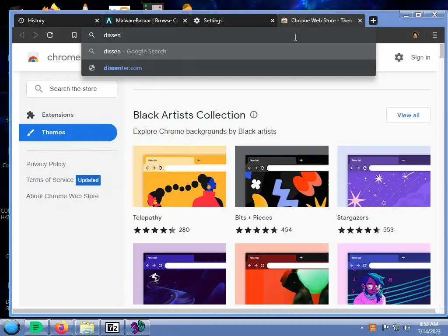Click the vertical page scrollbar thumb

pyautogui.click(x=442, y=51)
